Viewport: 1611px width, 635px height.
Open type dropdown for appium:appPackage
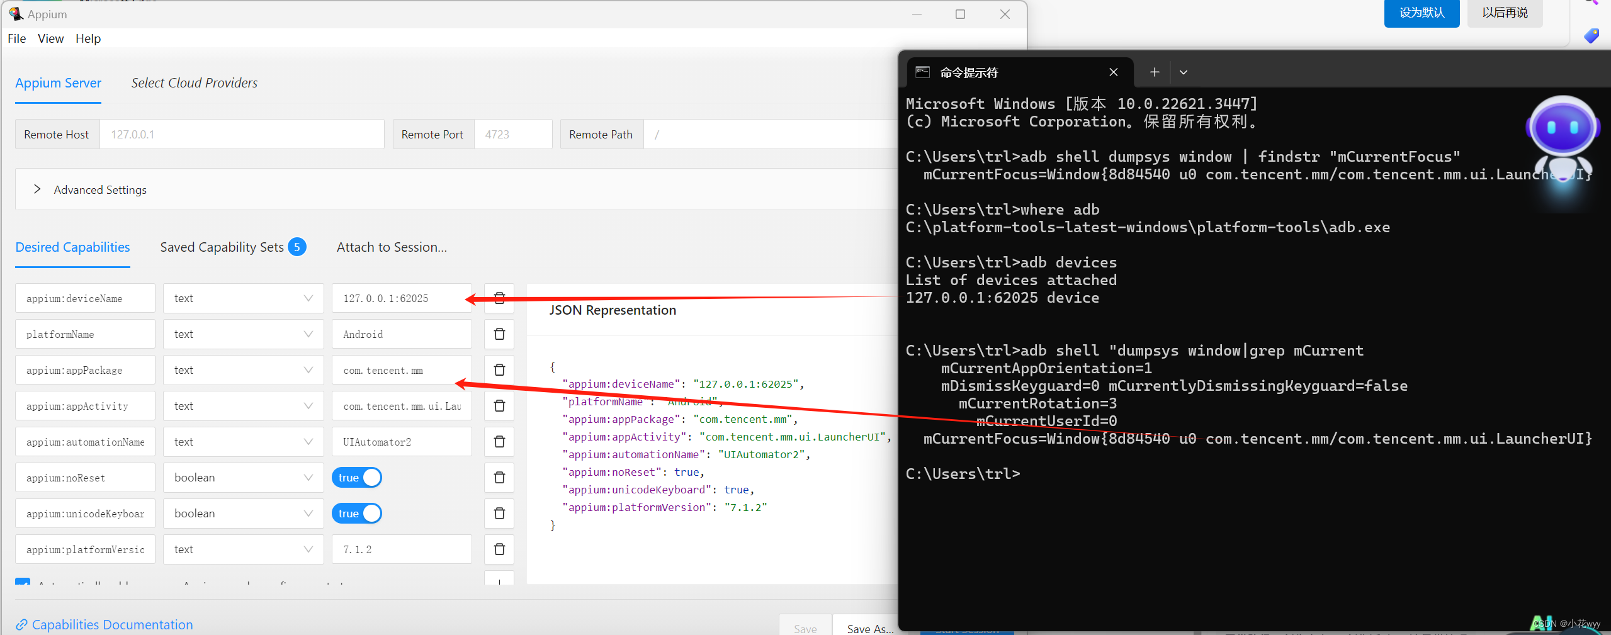(x=244, y=370)
